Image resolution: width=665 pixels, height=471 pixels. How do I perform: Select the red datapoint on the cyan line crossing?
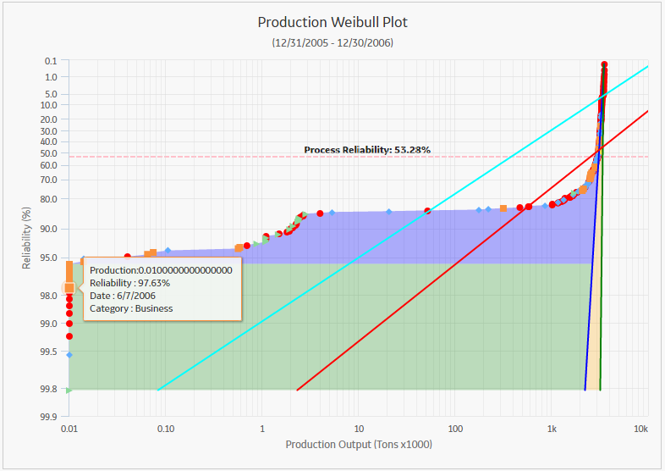pos(427,211)
